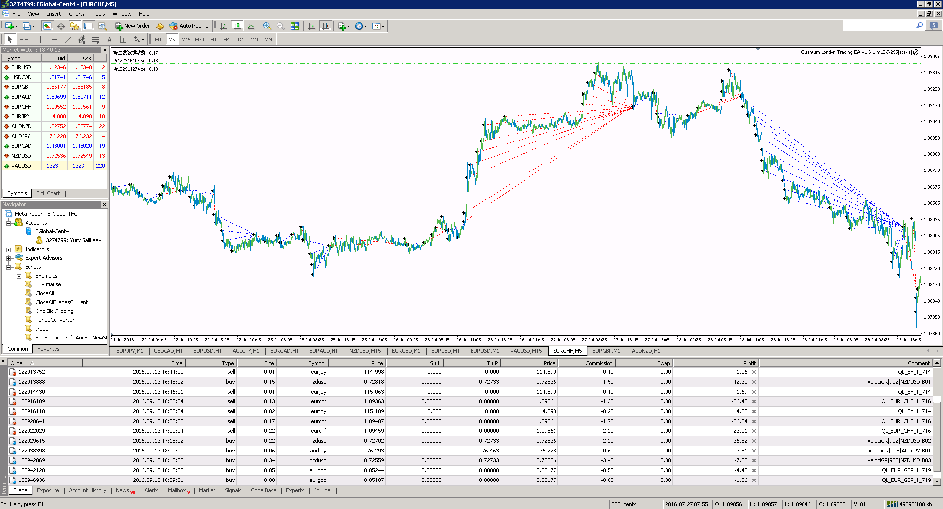Zoom in on the chart

pos(267,26)
